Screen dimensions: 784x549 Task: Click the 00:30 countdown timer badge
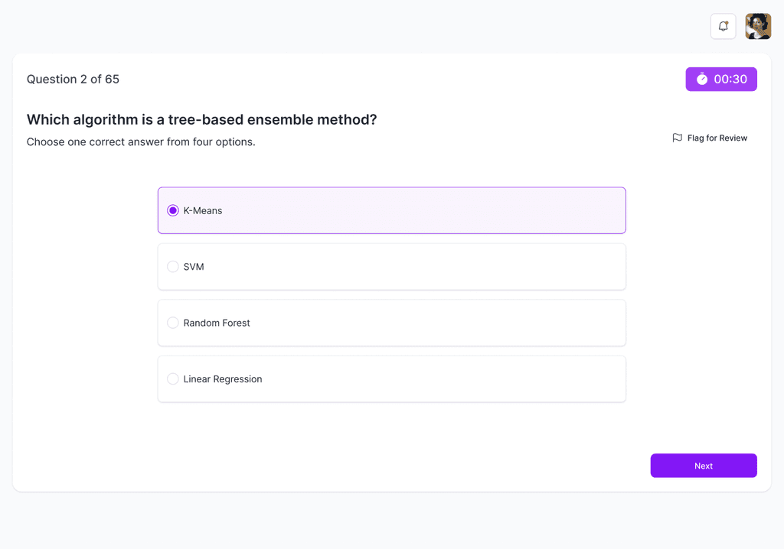tap(720, 79)
